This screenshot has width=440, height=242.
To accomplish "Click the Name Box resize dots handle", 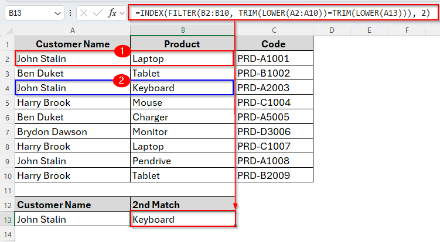I will coord(71,13).
